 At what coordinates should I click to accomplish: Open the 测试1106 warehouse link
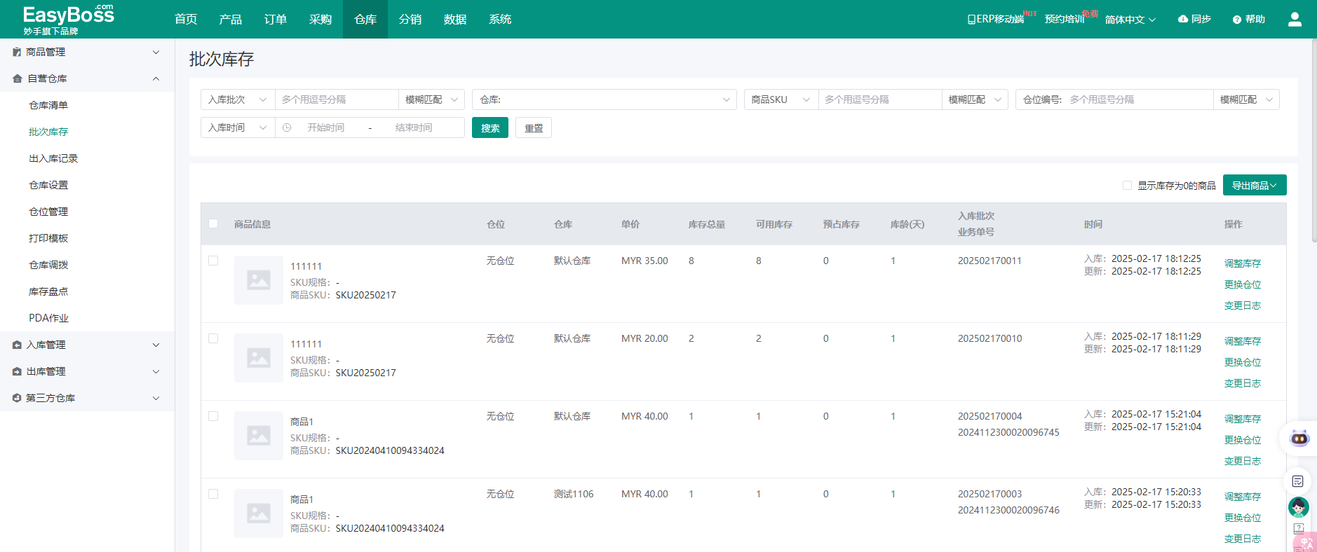574,494
